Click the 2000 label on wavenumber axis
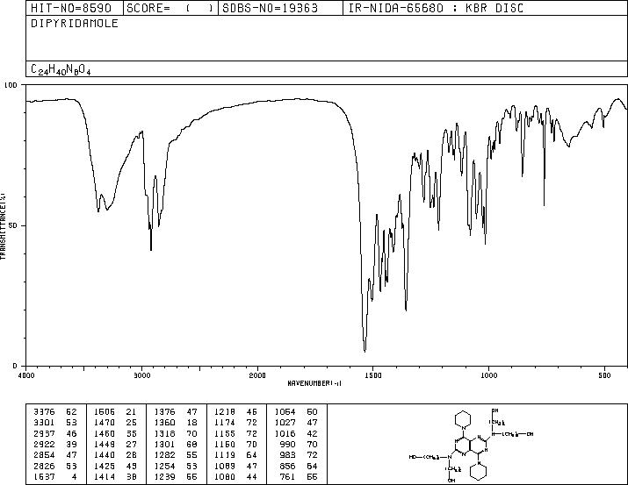Screen dimensions: 628x485 click(257, 375)
